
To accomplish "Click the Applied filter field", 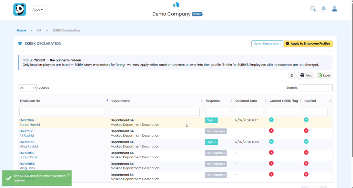I will (x=316, y=112).
